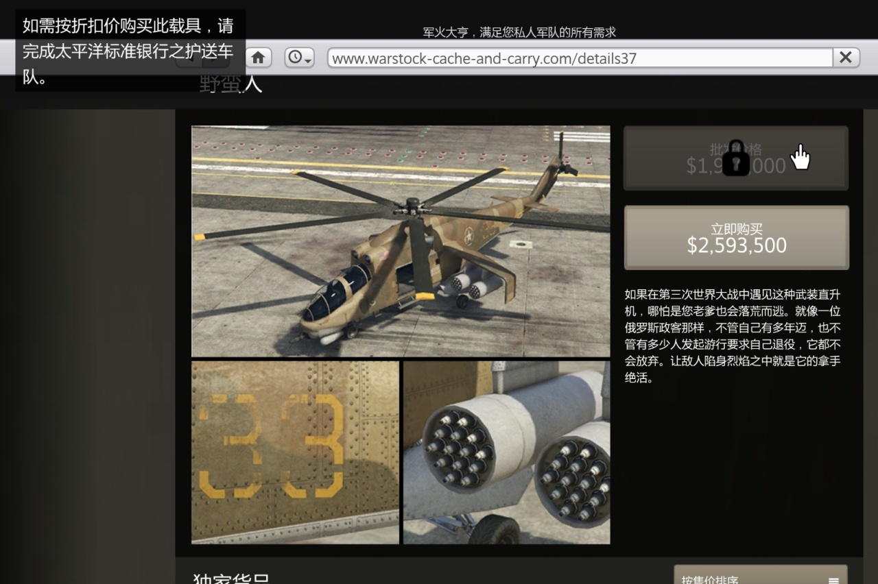Select the description paragraph starting 如果在第三次世界大战

pyautogui.click(x=733, y=336)
